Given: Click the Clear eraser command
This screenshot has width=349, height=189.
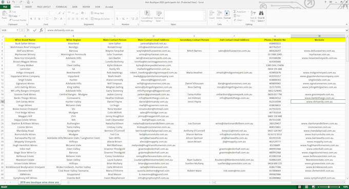Looking at the screenshot, I should point(238,20).
